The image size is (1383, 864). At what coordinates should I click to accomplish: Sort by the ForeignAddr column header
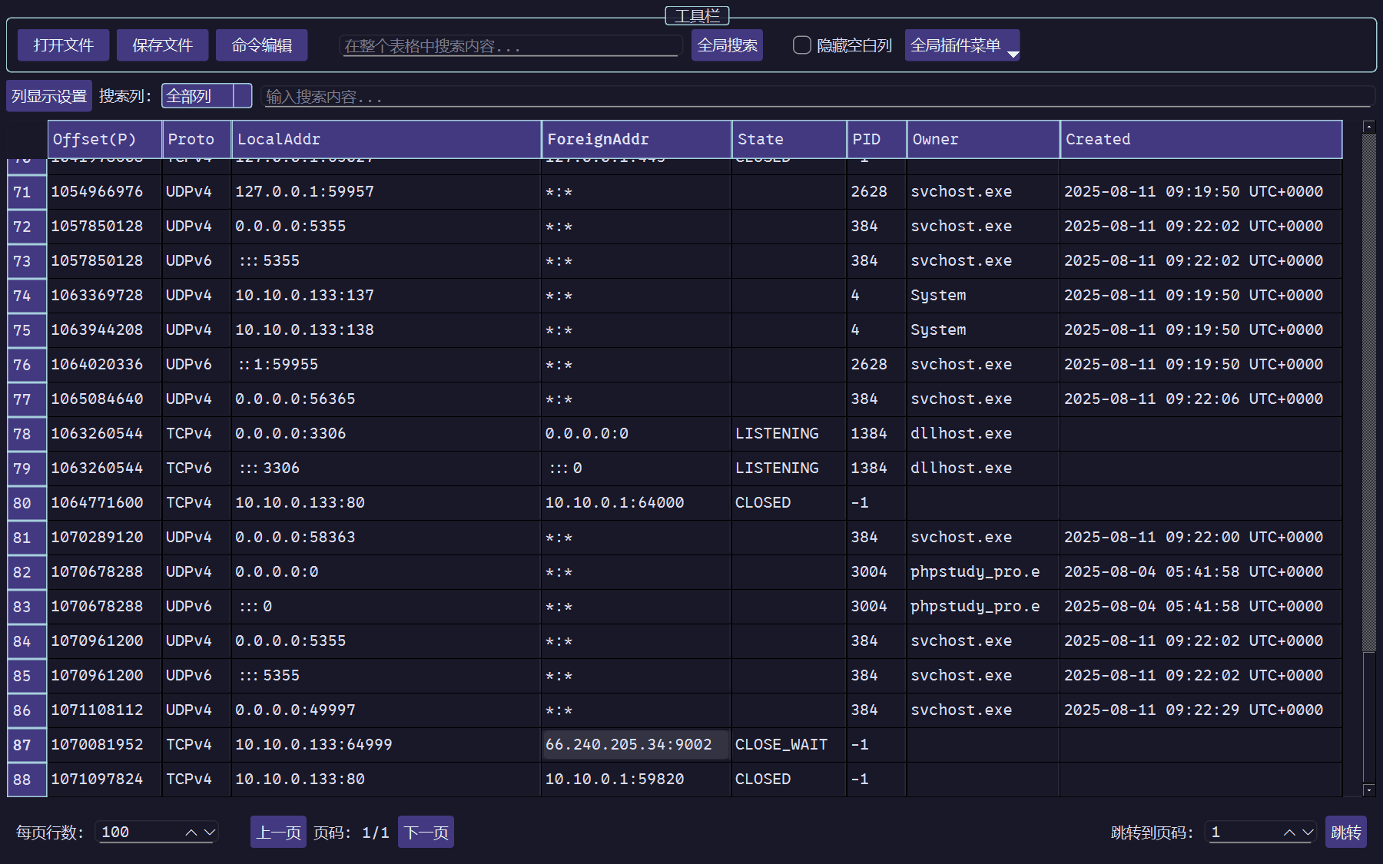point(635,139)
